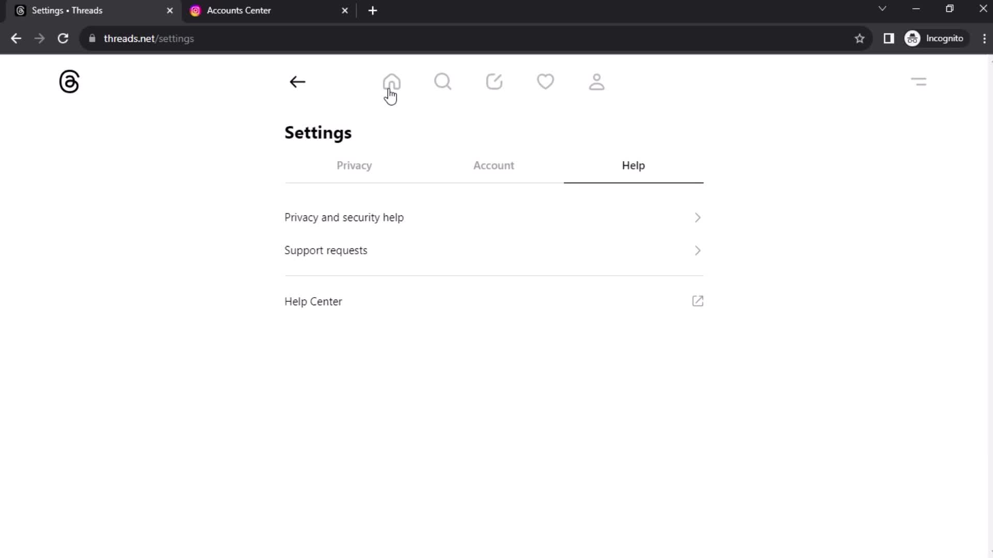Select the activity/heart icon
The height and width of the screenshot is (558, 993).
click(x=546, y=81)
